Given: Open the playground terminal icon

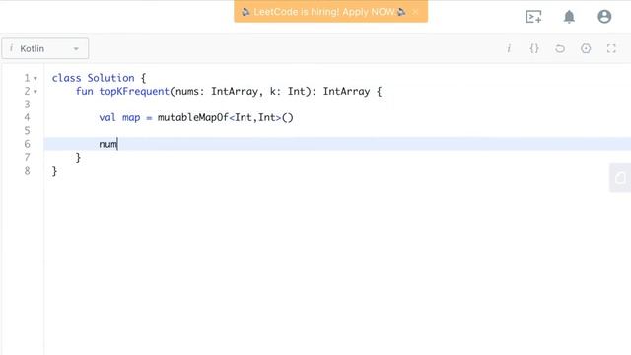Looking at the screenshot, I should coord(533,17).
